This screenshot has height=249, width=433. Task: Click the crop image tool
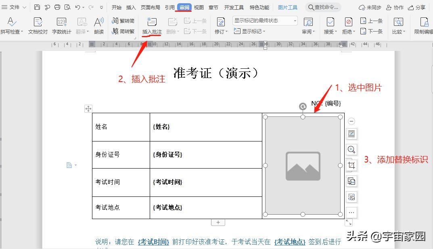[x=351, y=165]
